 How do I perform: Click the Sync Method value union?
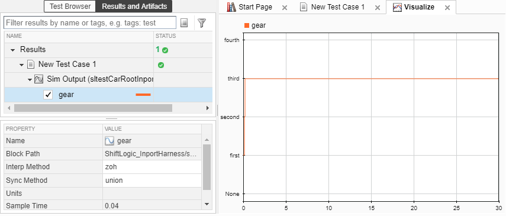click(152, 180)
